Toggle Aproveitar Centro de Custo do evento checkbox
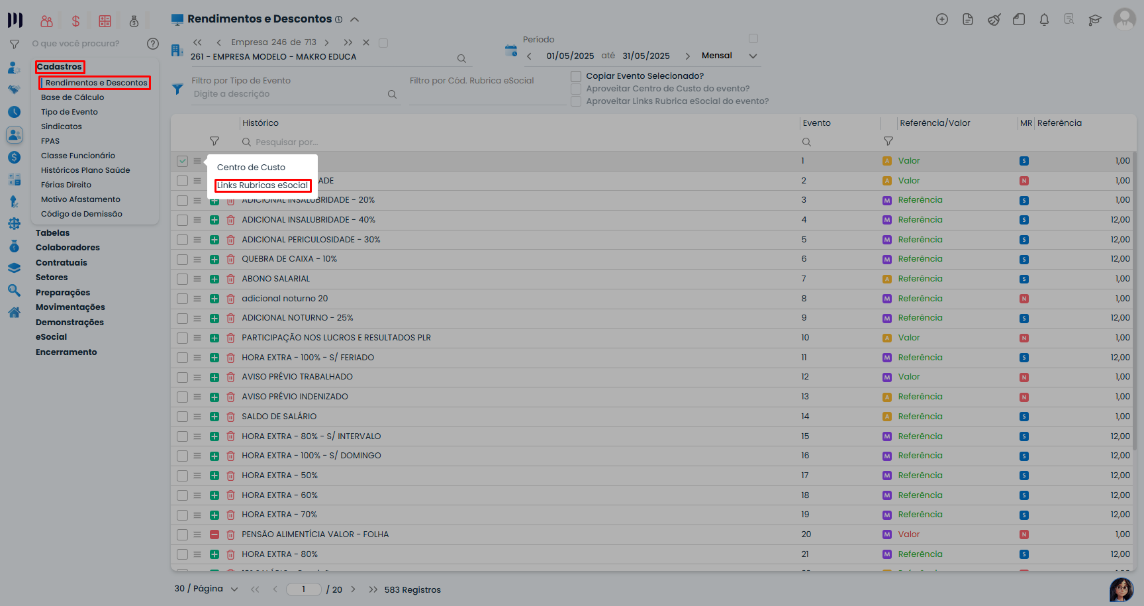The image size is (1144, 606). point(576,89)
